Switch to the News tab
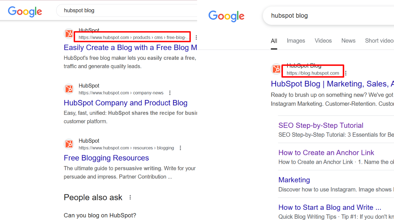 (x=348, y=41)
